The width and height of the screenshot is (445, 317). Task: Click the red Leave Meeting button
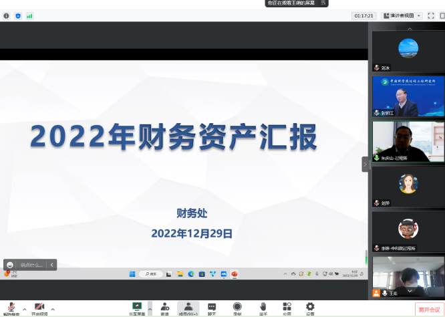coord(428,309)
